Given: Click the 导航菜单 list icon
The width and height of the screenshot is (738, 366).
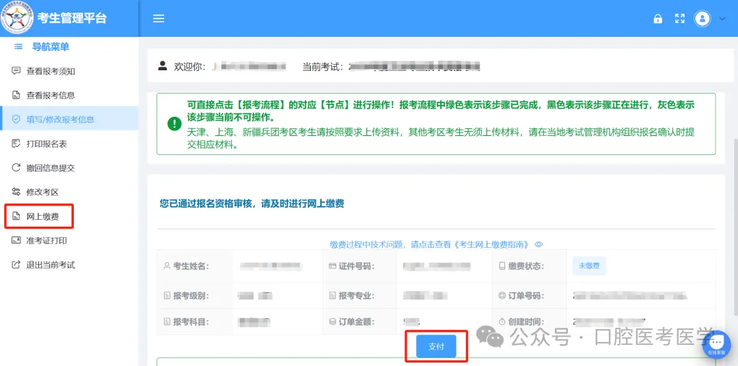Looking at the screenshot, I should [19, 46].
